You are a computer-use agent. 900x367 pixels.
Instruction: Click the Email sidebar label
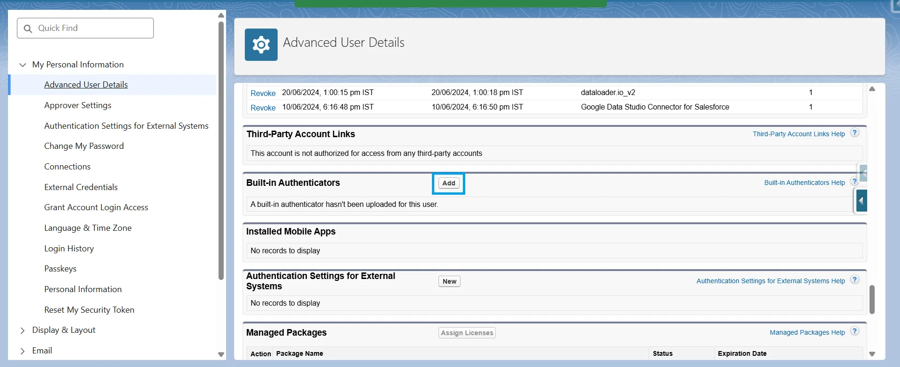[x=42, y=351]
